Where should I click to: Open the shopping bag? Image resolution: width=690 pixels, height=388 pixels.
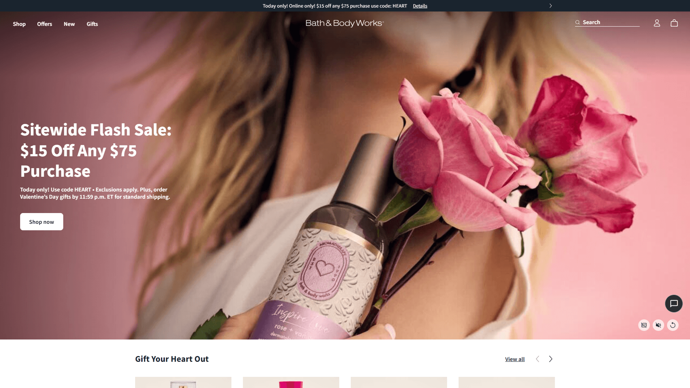(675, 23)
